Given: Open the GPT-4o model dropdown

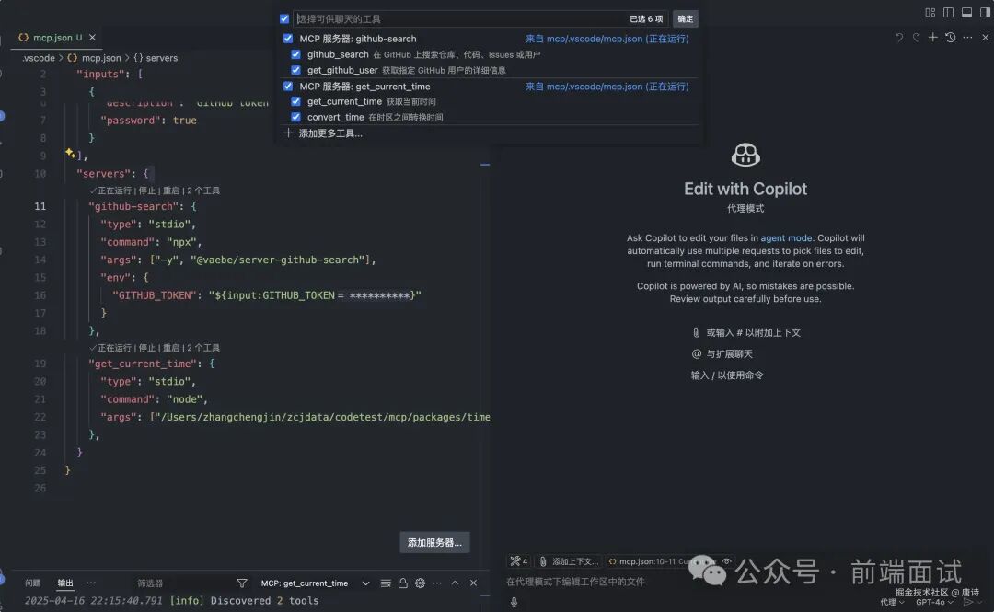Looking at the screenshot, I should (x=934, y=602).
